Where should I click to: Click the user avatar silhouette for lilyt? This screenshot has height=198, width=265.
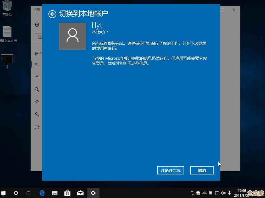click(x=73, y=36)
